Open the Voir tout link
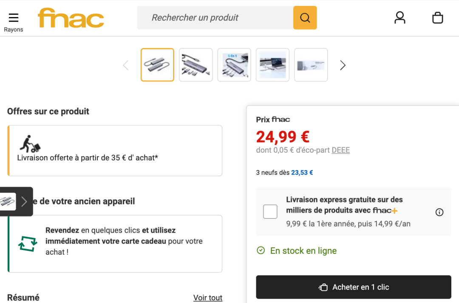Screen dimensions: 459x303 [x=208, y=297]
